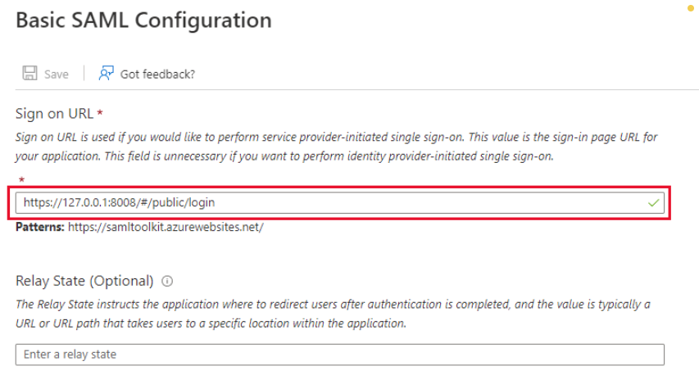Focus the Sign on URL input field
699x384 pixels.
(340, 203)
